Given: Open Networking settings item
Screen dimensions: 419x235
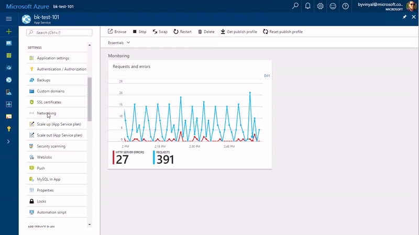Looking at the screenshot, I should point(47,113).
